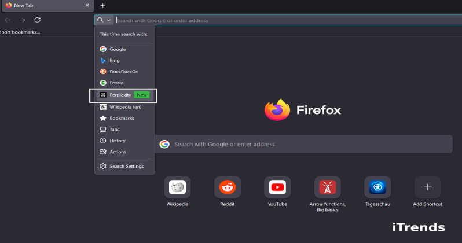
Task: Click the Forward navigation arrow
Action: click(x=22, y=20)
